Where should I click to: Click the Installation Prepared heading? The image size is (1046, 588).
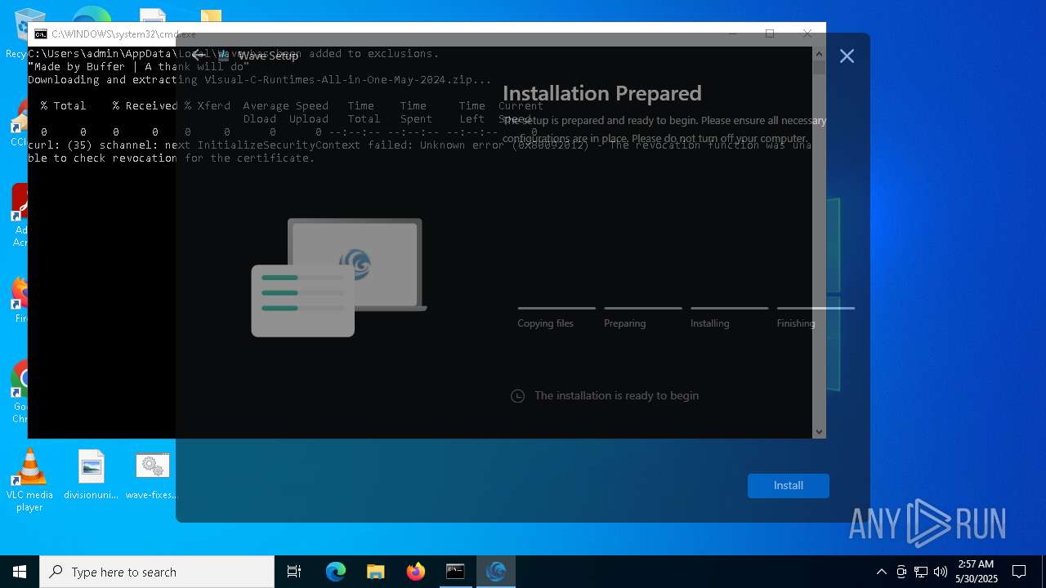click(601, 93)
